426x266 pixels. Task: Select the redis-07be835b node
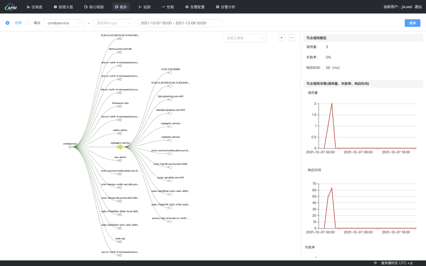(120, 215)
